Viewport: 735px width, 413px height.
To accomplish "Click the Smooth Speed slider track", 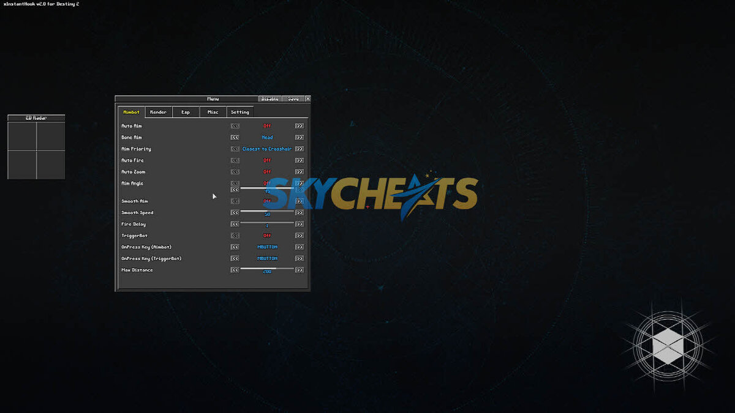I will pyautogui.click(x=267, y=211).
